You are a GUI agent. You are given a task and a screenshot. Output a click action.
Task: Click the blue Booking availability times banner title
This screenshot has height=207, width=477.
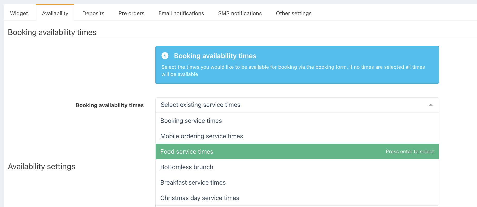click(215, 56)
